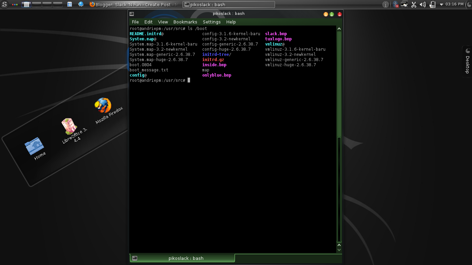Open the network management tray icon
The image size is (472, 265).
[x=404, y=4]
